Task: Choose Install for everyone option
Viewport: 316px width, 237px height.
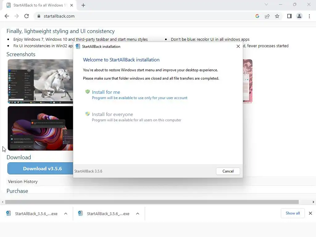Action: pos(133,117)
